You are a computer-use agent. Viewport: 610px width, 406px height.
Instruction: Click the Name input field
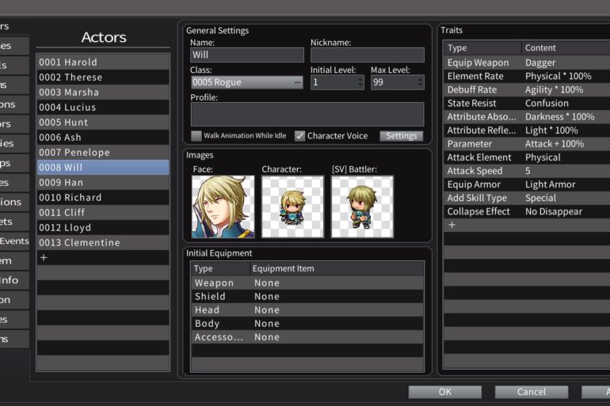[x=246, y=55]
